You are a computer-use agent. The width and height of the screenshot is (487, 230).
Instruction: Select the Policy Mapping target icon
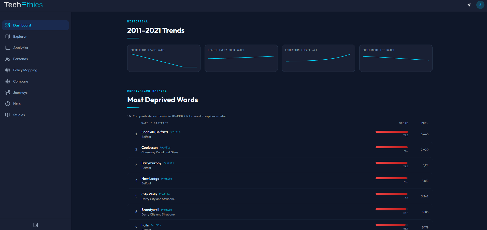tap(8, 70)
